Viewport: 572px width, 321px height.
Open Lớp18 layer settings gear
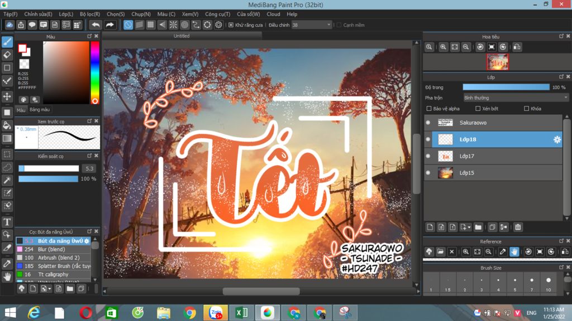tap(557, 139)
